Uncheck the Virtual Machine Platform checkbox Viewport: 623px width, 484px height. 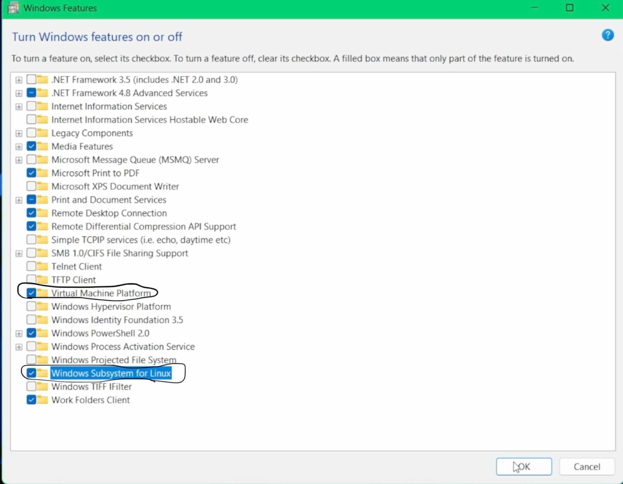[x=32, y=293]
